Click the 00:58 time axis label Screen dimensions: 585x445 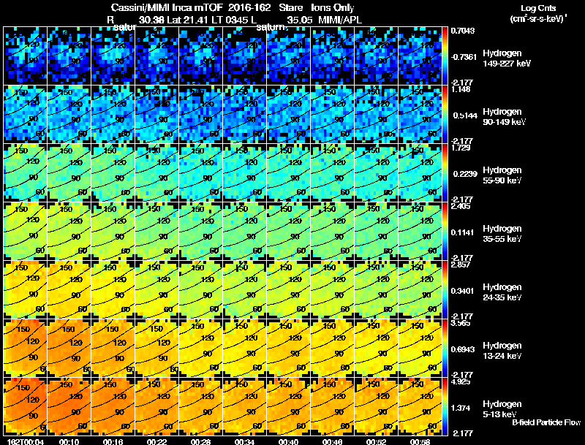pyautogui.click(x=420, y=441)
